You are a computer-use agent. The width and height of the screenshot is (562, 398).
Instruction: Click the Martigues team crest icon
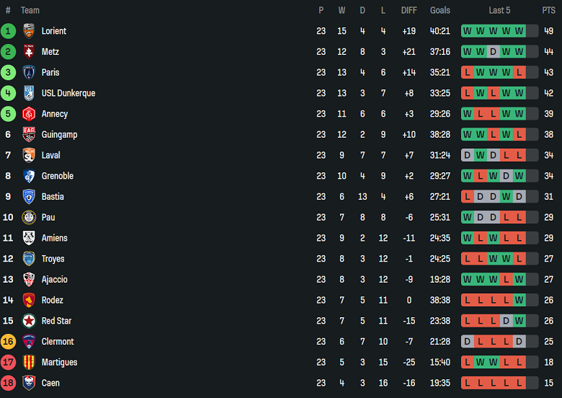29,363
